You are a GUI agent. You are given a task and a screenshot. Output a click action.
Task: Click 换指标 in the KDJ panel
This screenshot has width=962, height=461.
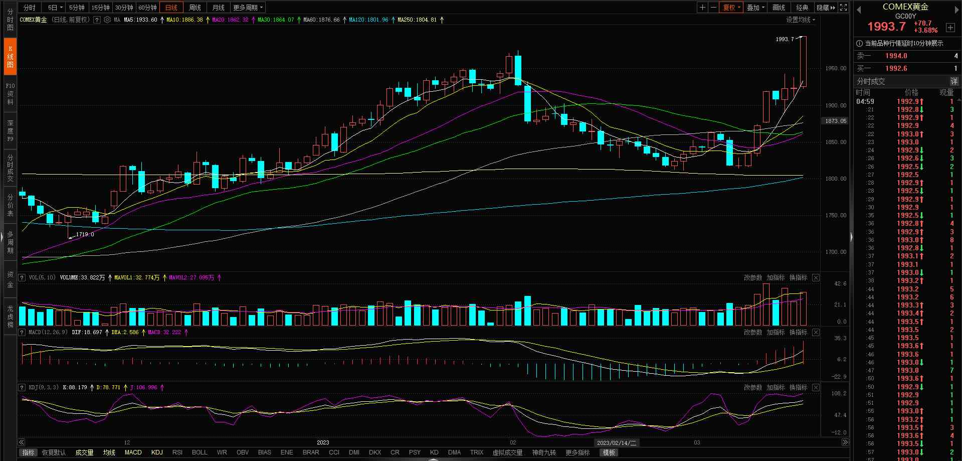pyautogui.click(x=798, y=388)
